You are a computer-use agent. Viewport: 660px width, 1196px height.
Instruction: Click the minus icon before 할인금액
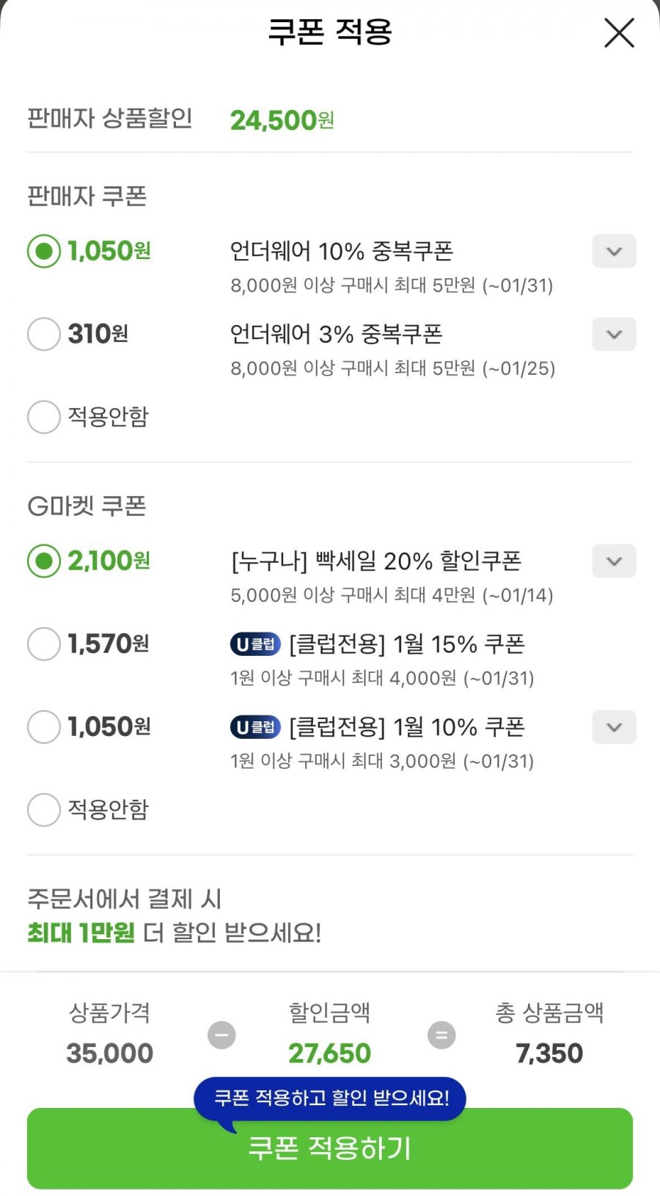(221, 1035)
